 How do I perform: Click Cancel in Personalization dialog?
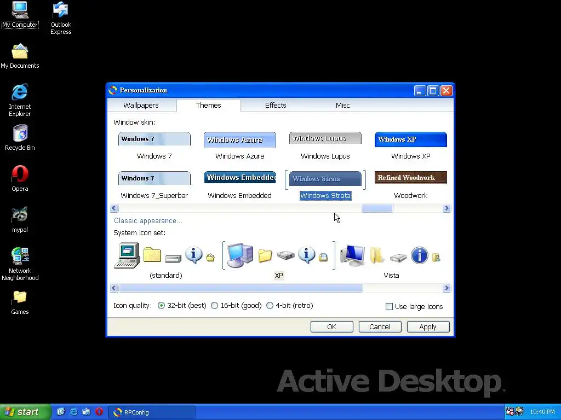380,327
